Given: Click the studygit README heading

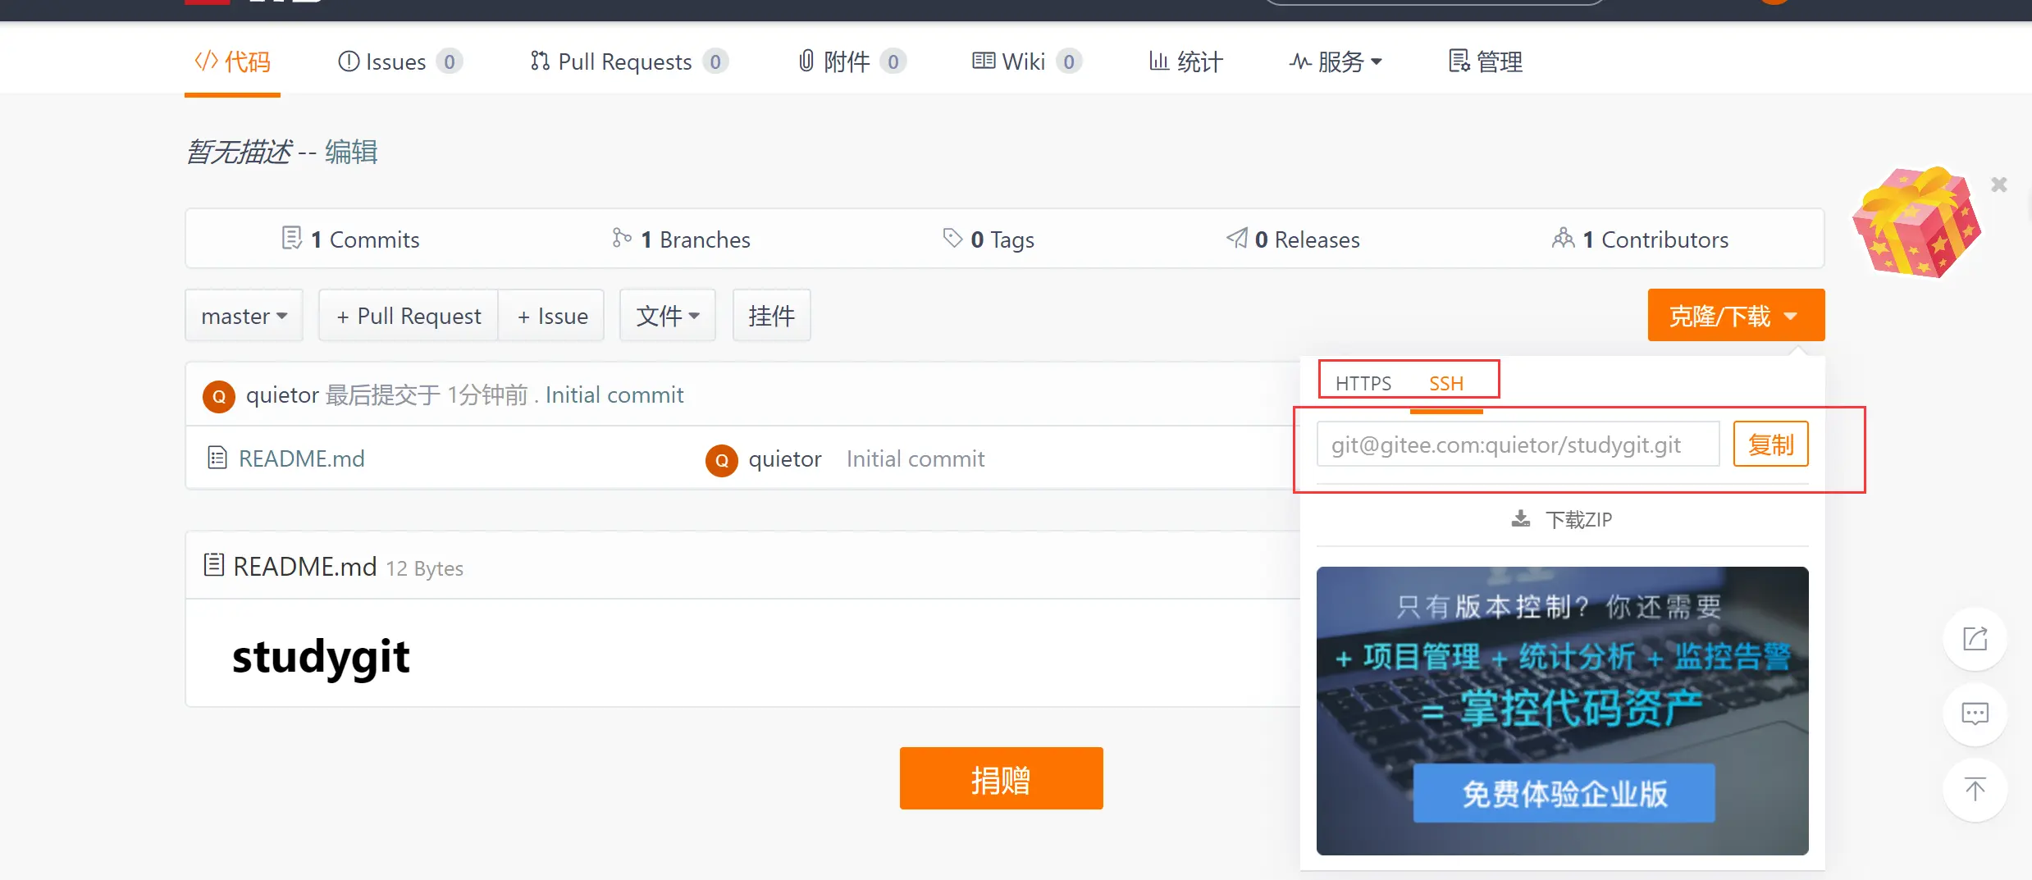Looking at the screenshot, I should (x=321, y=658).
